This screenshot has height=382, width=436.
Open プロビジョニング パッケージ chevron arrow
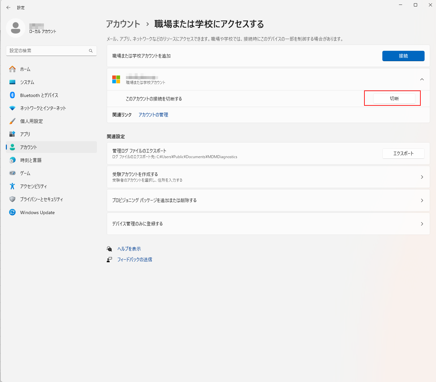[x=422, y=200]
